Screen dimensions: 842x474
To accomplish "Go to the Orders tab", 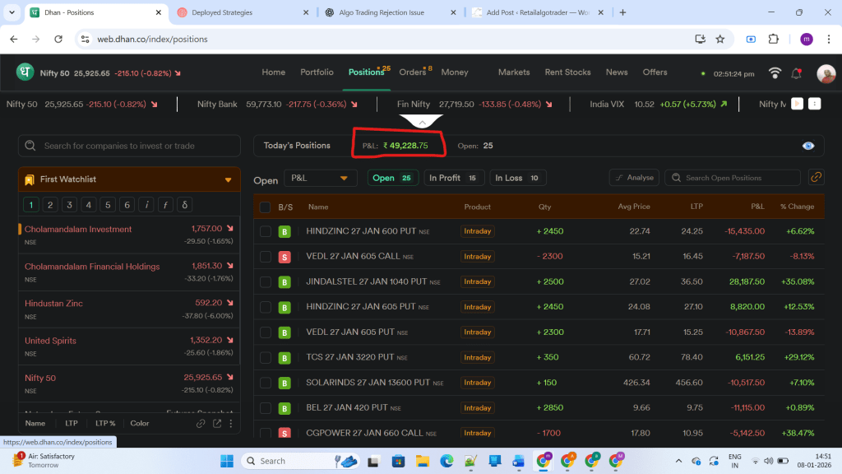I will [x=413, y=72].
